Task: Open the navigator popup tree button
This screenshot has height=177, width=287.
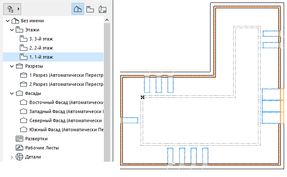Action: 12,9
